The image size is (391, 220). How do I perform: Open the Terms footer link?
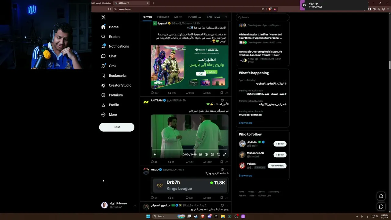pos(241,192)
